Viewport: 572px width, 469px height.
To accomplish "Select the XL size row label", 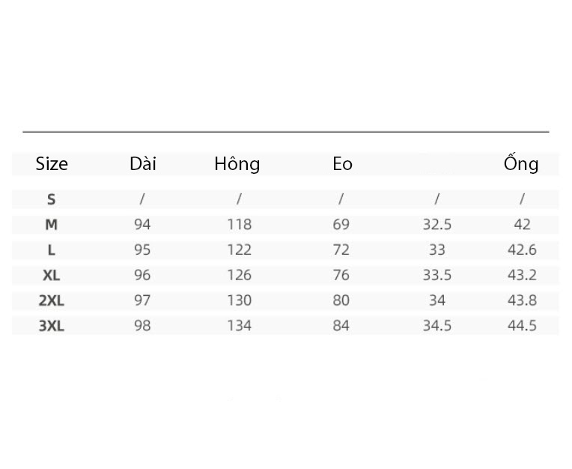I will 51,275.
